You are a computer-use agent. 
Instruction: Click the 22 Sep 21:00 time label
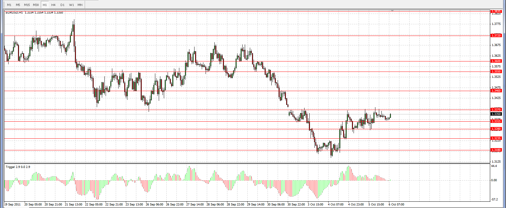[x=114, y=205]
